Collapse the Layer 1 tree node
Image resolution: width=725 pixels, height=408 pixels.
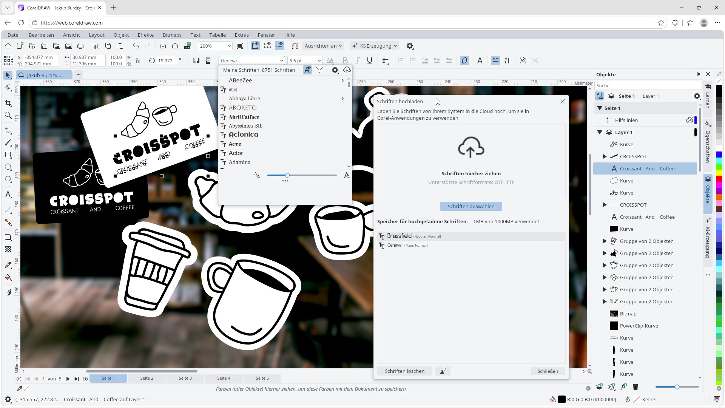[x=600, y=132]
